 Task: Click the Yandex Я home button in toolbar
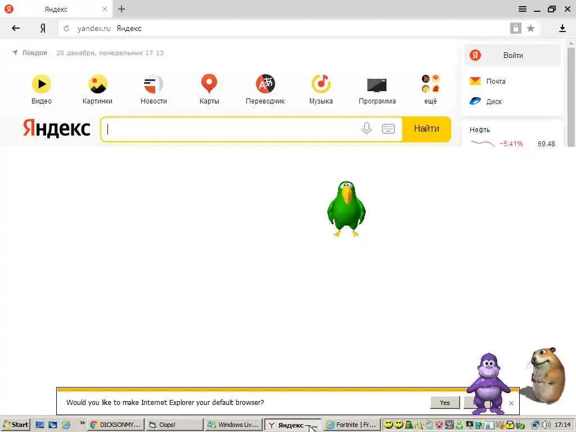(x=43, y=28)
